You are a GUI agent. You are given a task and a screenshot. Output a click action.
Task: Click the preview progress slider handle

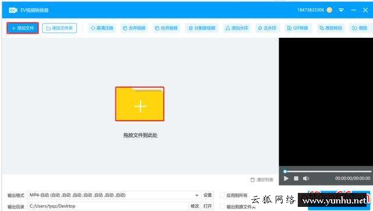(285, 171)
